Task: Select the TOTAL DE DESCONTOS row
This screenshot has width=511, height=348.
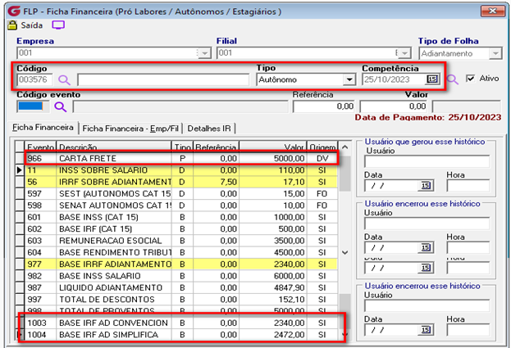Action: pos(181,299)
